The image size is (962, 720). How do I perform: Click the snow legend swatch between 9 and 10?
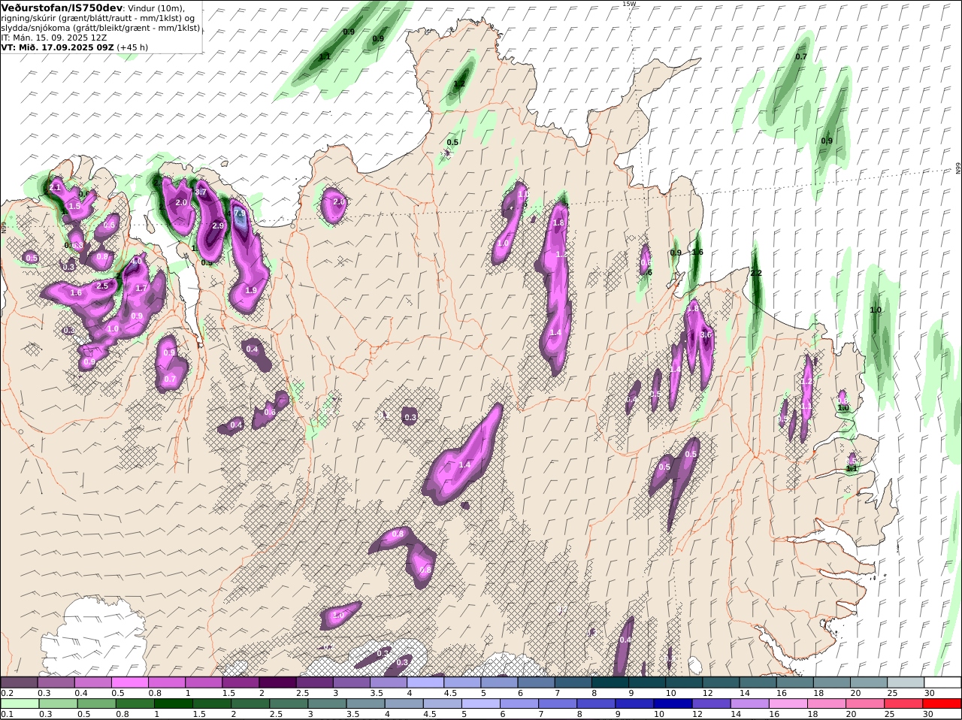(x=648, y=682)
